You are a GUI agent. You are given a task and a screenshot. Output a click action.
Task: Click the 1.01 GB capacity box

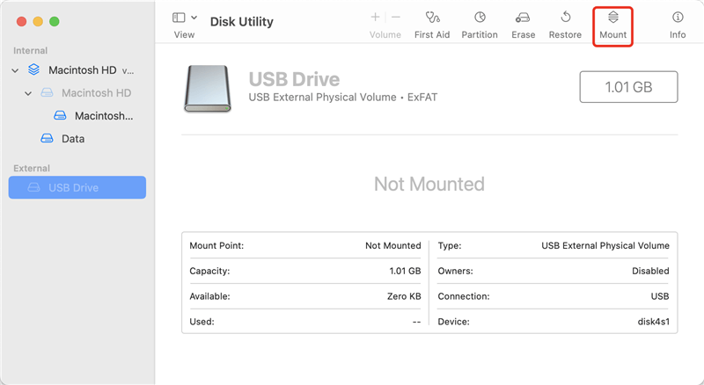point(627,88)
